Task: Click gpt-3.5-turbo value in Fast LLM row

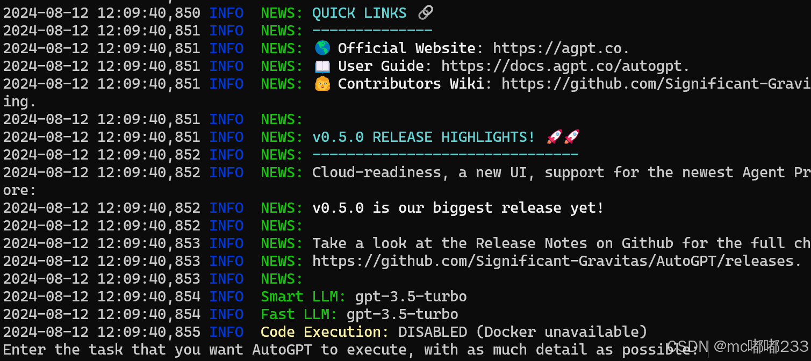Action: pyautogui.click(x=403, y=314)
